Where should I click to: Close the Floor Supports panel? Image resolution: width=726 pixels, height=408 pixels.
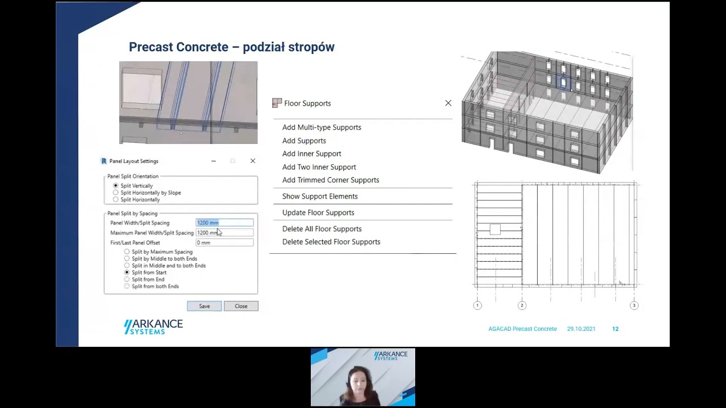pyautogui.click(x=448, y=103)
